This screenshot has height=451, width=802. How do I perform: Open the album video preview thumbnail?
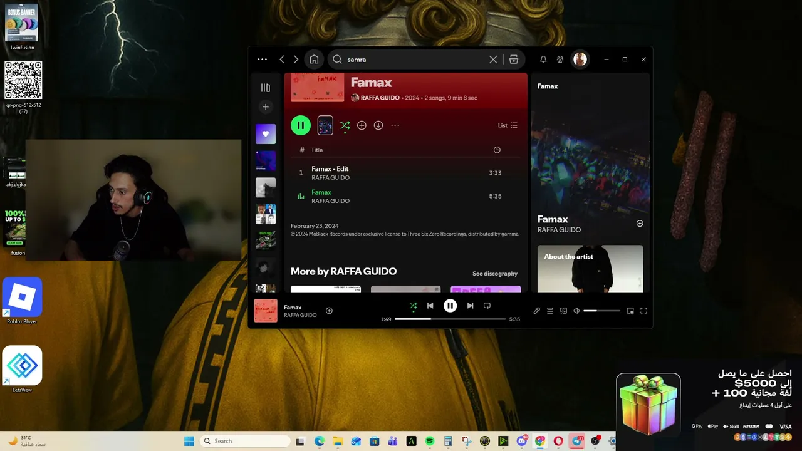pos(325,125)
